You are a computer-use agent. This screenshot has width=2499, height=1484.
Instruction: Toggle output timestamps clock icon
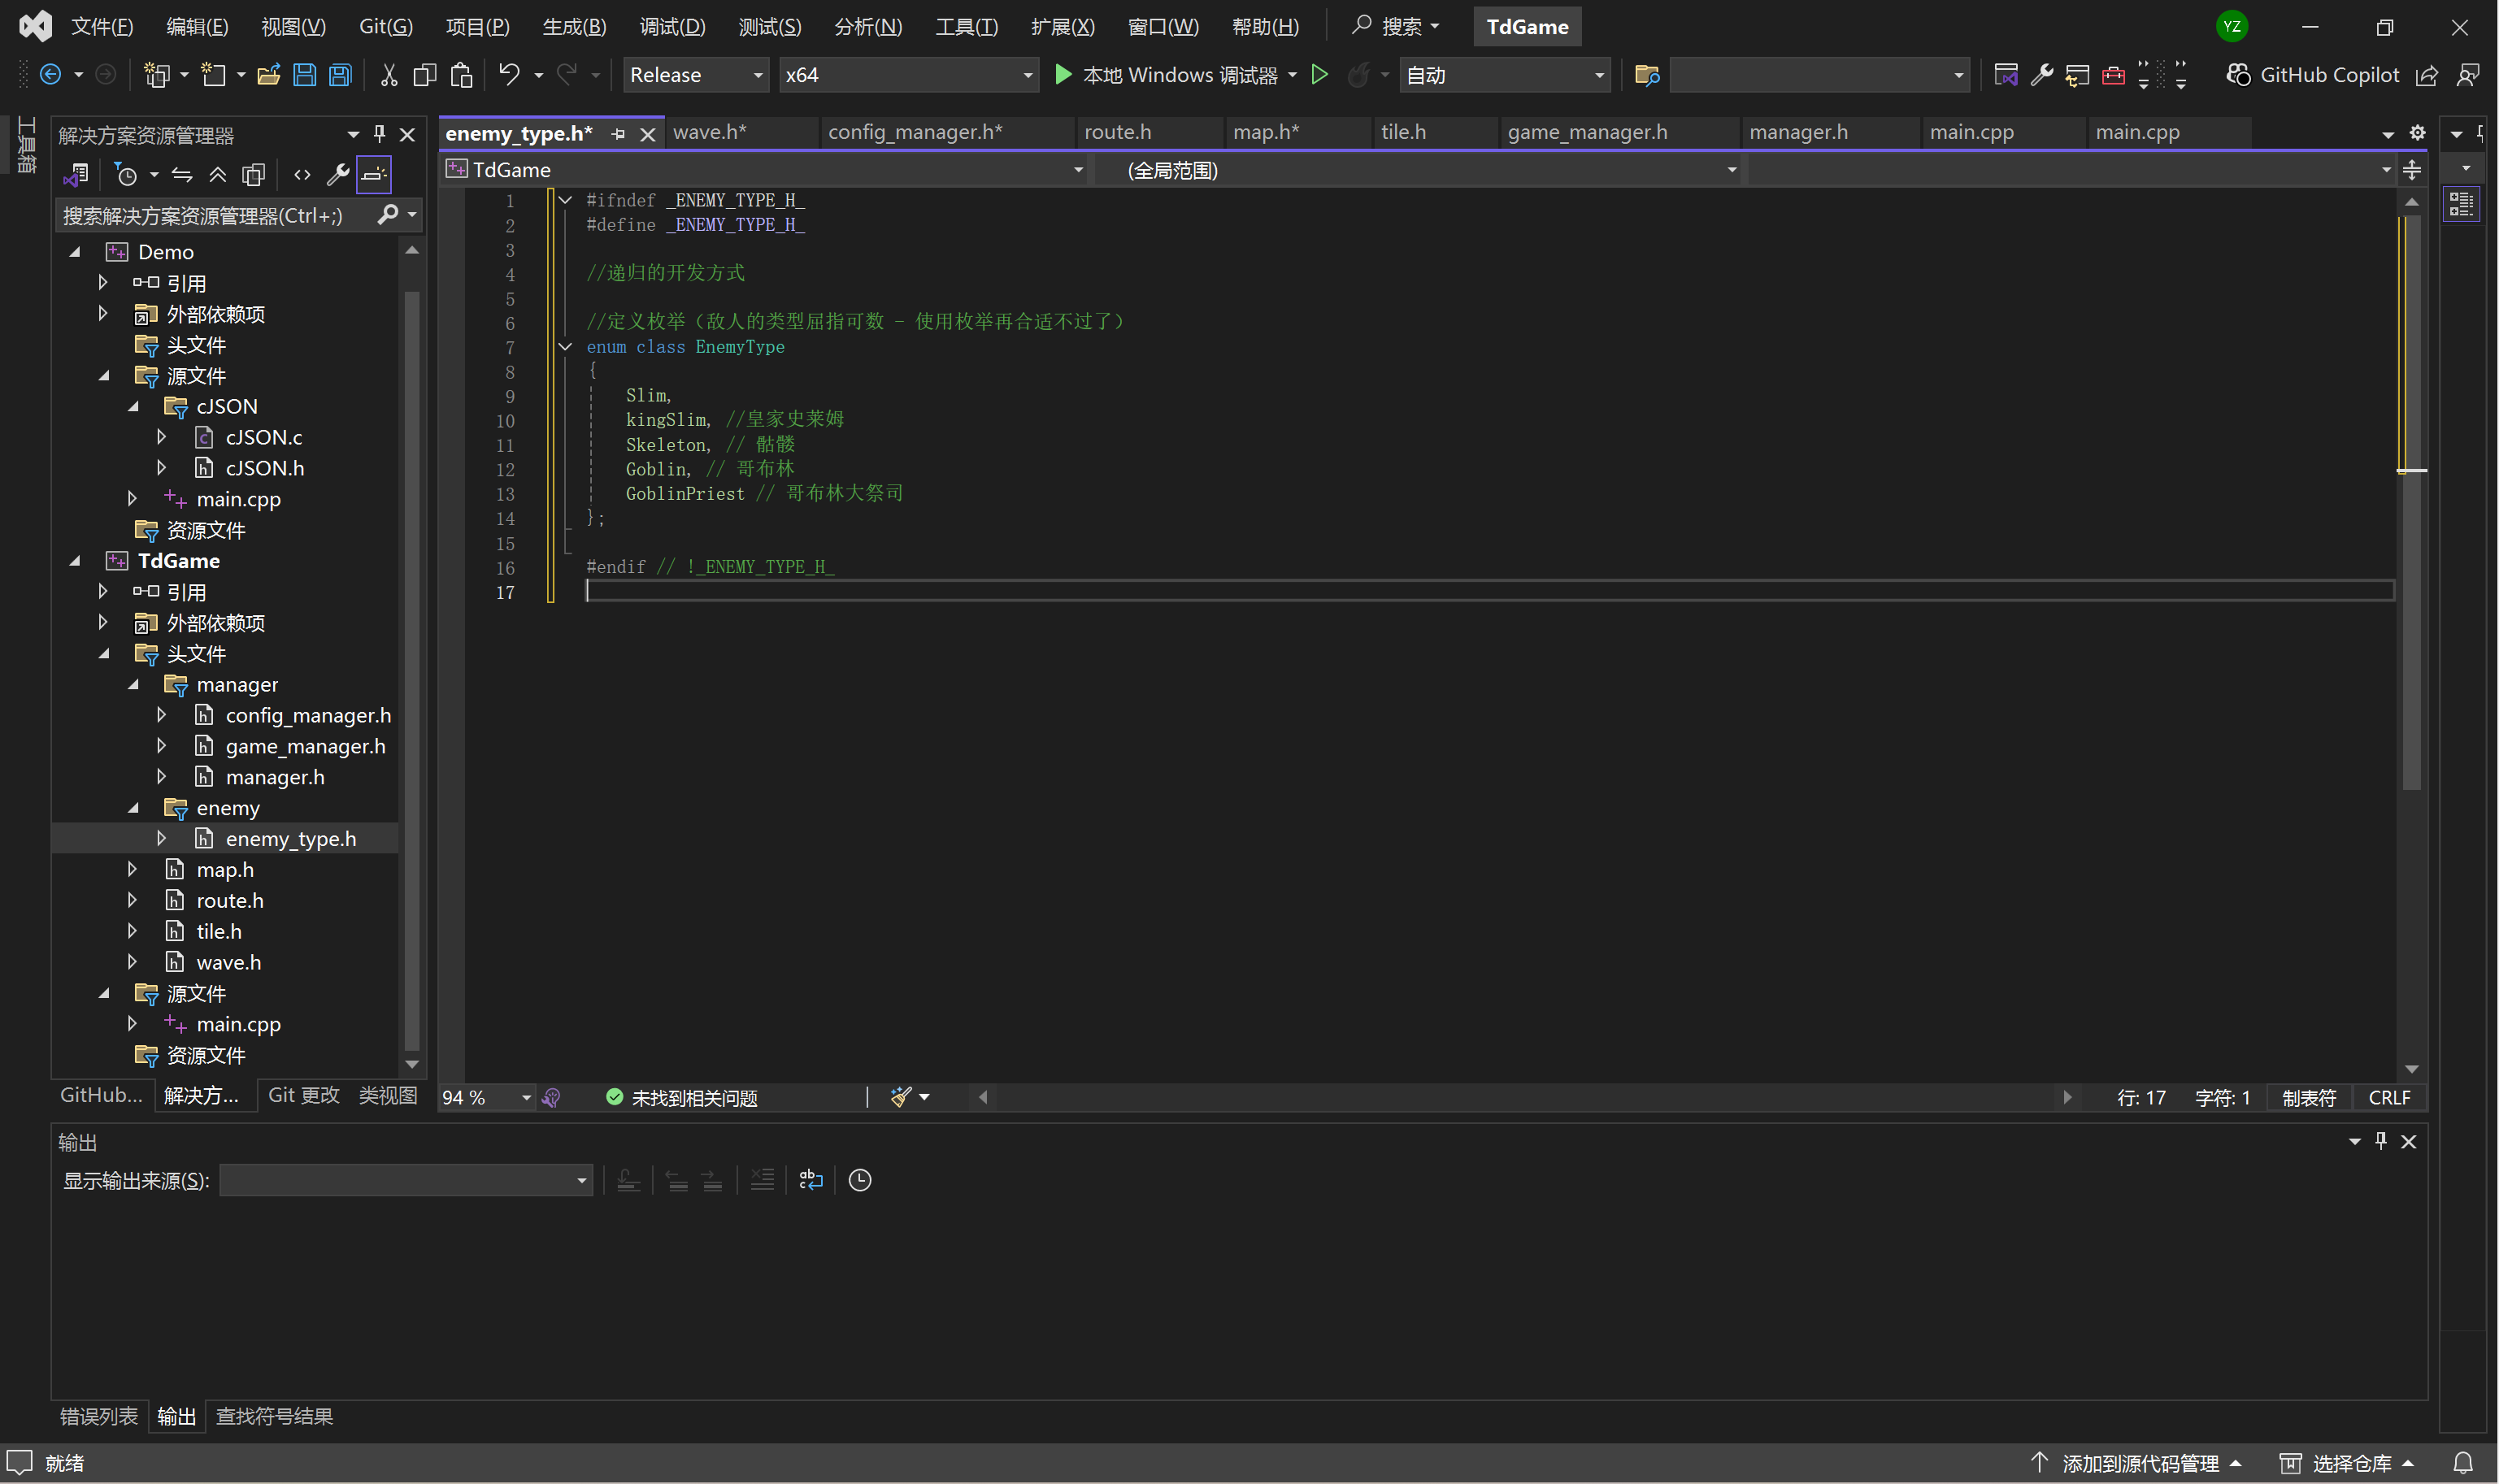coord(860,1181)
